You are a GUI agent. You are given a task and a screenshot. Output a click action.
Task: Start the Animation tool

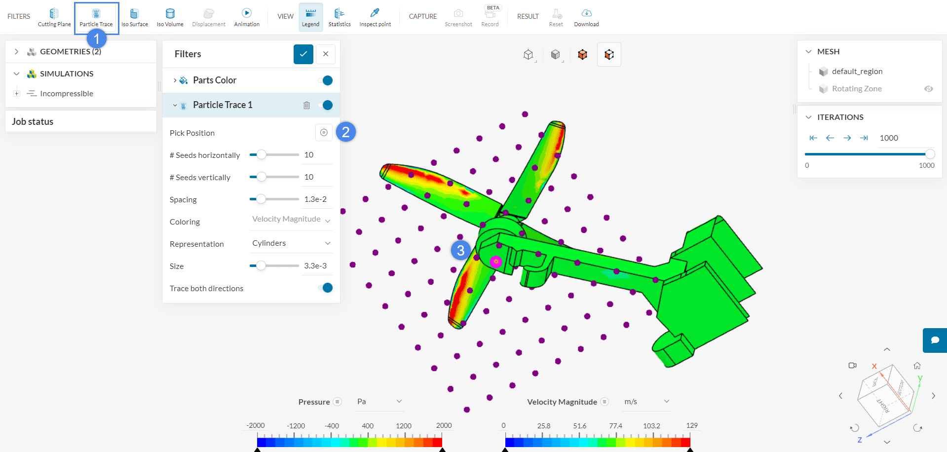(x=246, y=17)
